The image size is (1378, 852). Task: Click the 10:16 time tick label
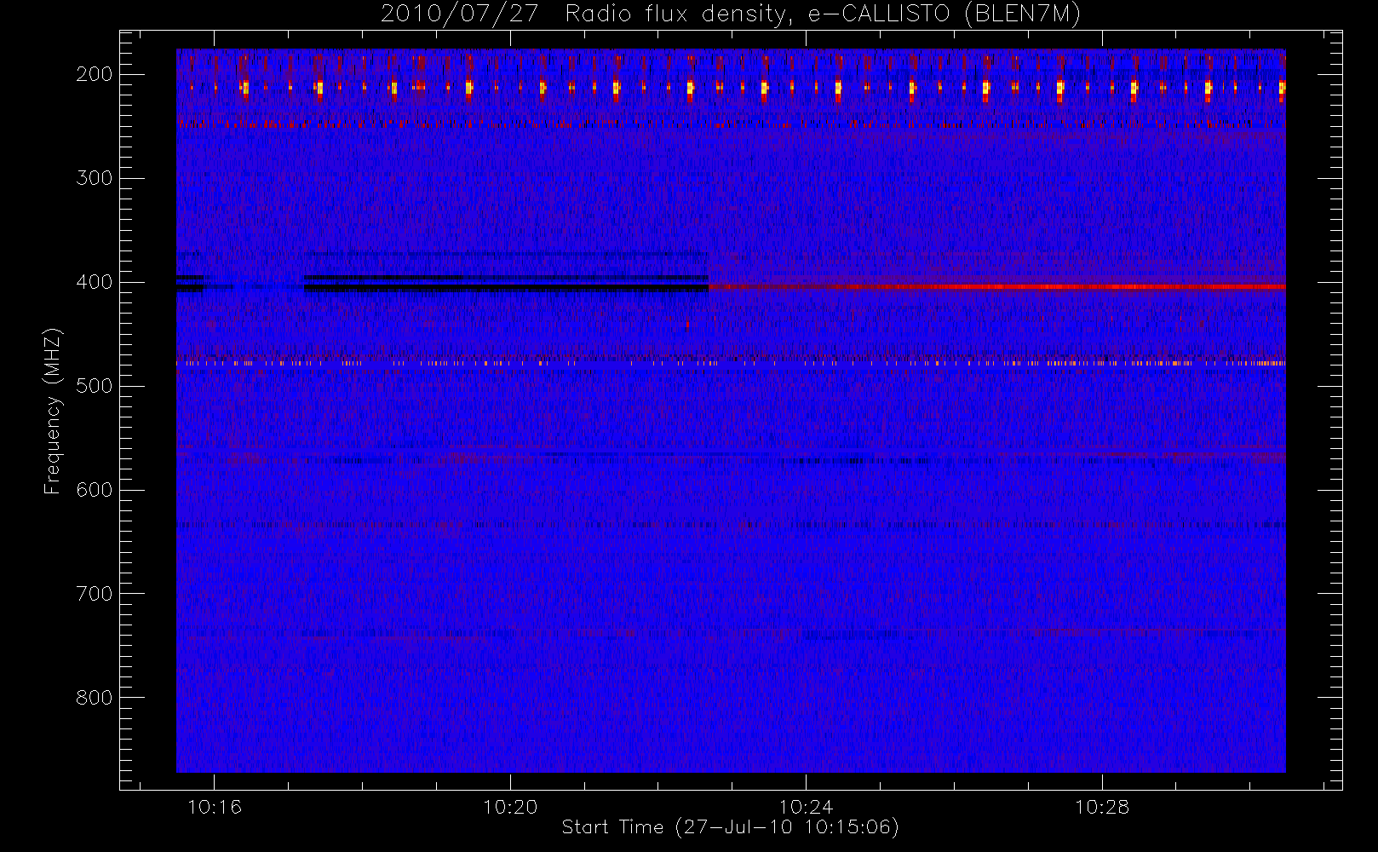pos(215,807)
